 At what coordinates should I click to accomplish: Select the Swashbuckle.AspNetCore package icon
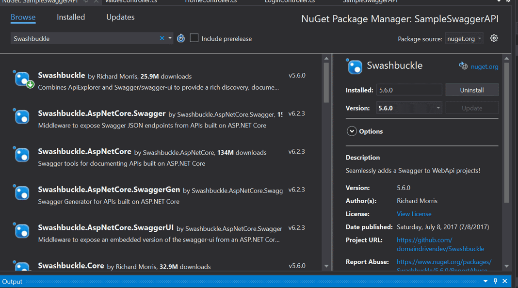(x=21, y=155)
